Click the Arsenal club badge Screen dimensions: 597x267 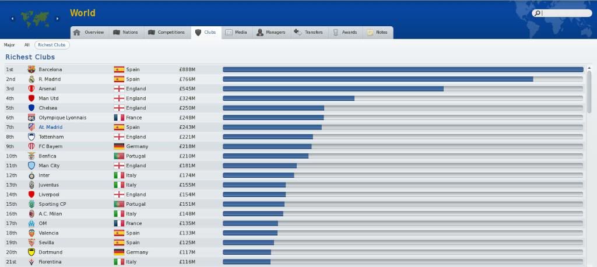(x=31, y=89)
